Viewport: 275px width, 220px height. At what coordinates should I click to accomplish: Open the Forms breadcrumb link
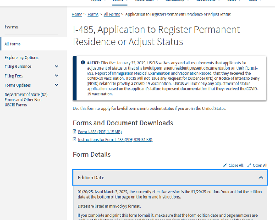coord(93,14)
